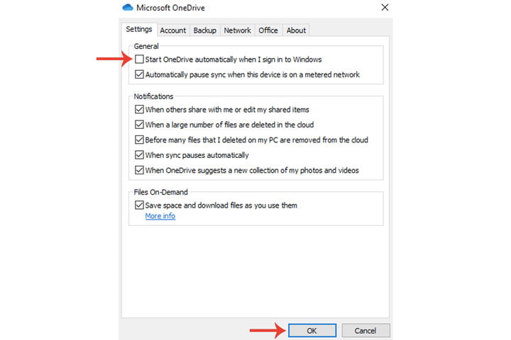Open the About tab

[296, 30]
